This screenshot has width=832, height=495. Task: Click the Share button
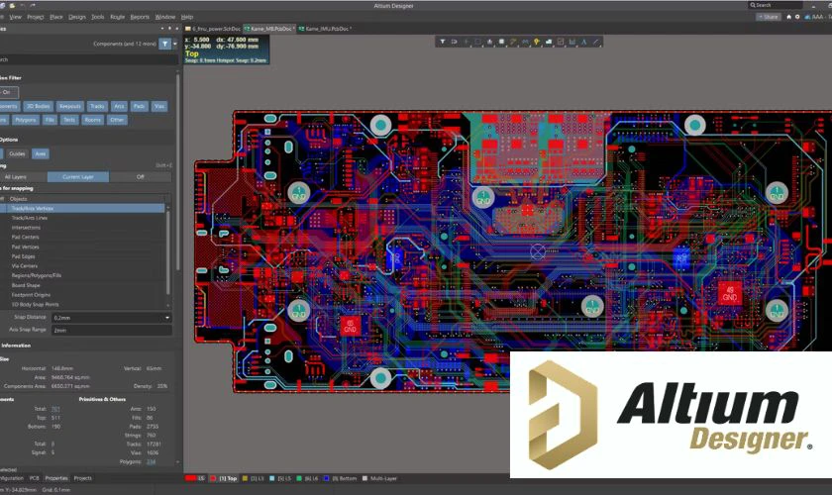pyautogui.click(x=769, y=17)
